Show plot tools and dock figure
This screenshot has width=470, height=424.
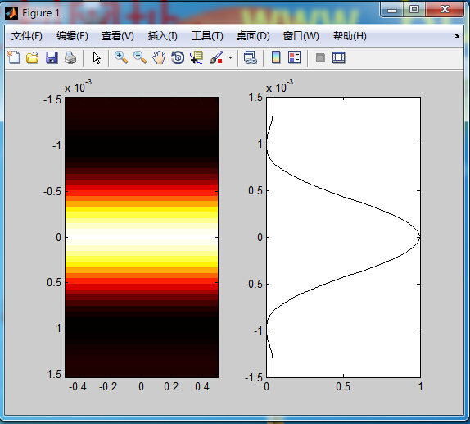[x=339, y=57]
